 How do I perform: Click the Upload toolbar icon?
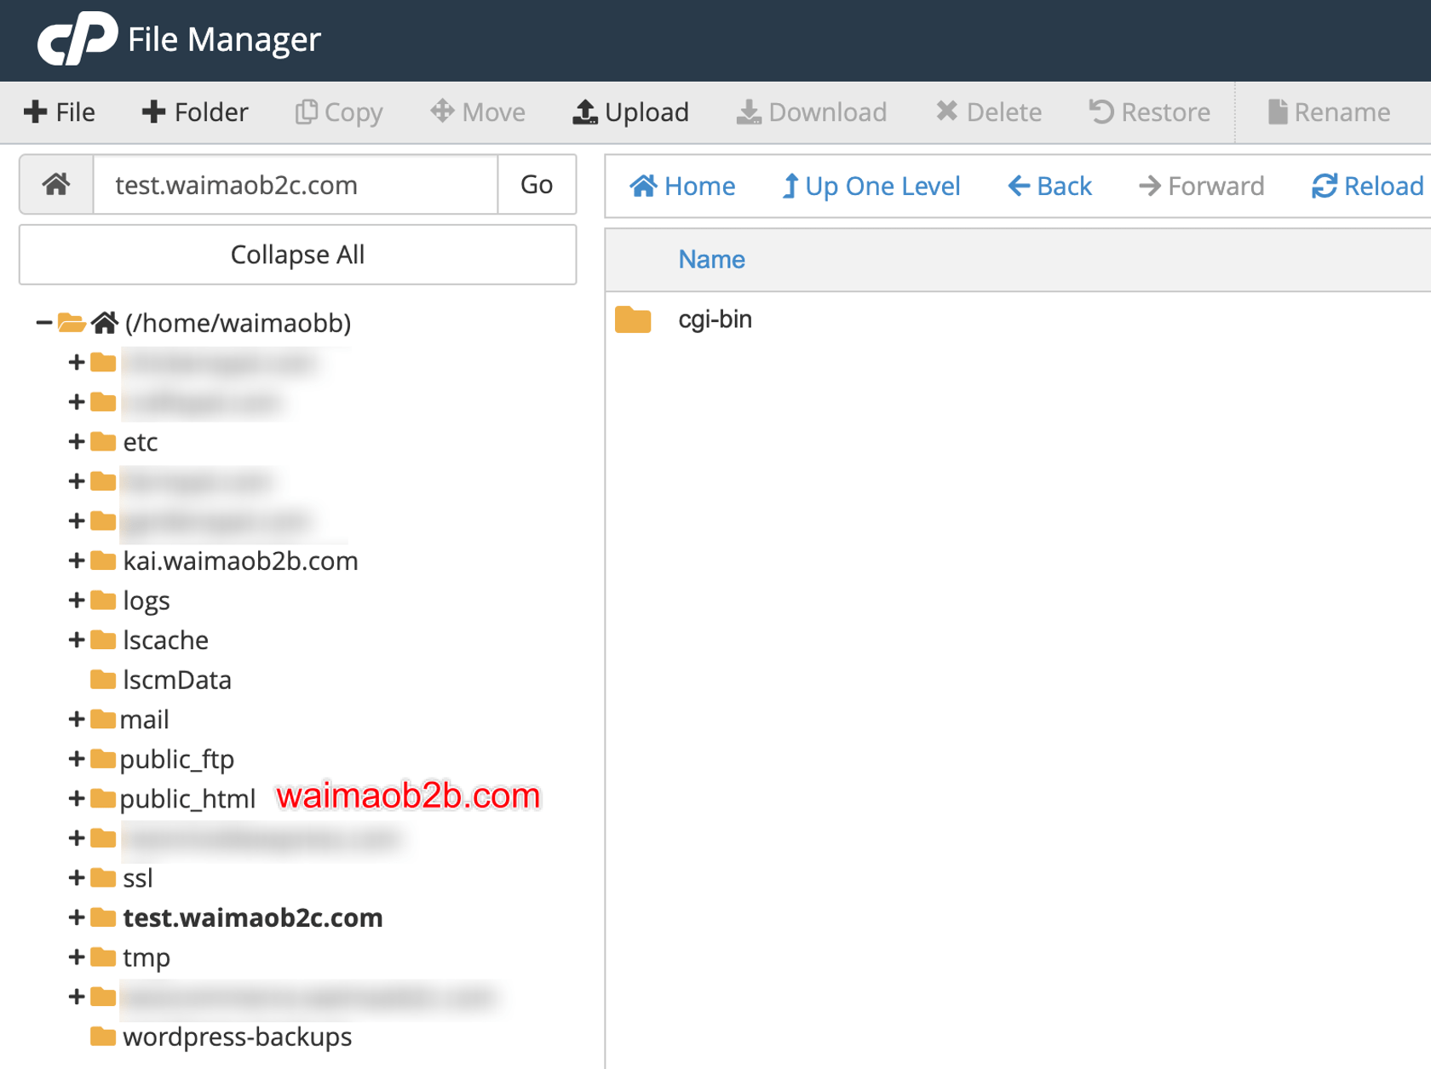(x=584, y=112)
